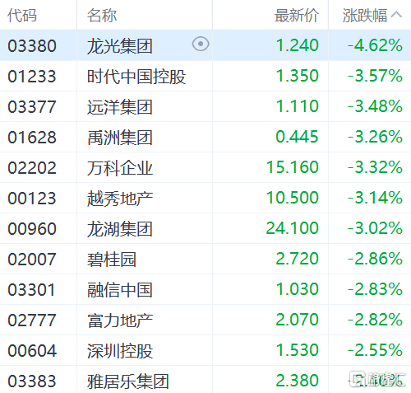Select stock code 01628
This screenshot has width=411, height=393.
[x=32, y=138]
